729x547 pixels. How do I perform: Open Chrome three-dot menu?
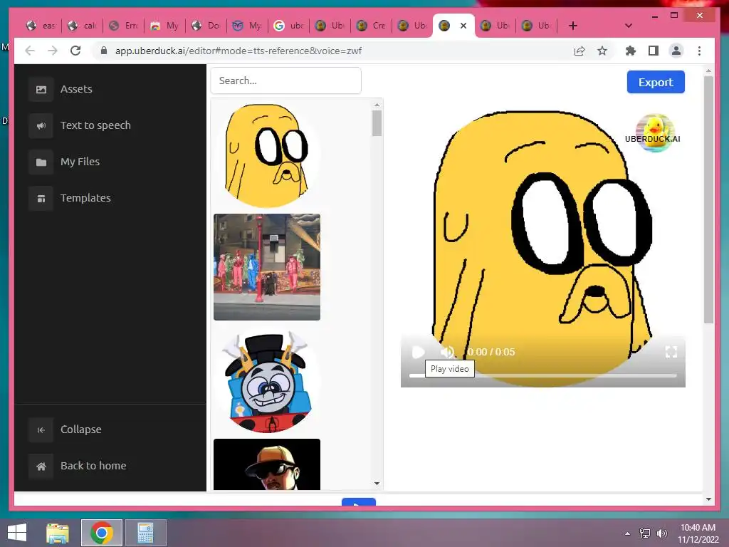(699, 51)
